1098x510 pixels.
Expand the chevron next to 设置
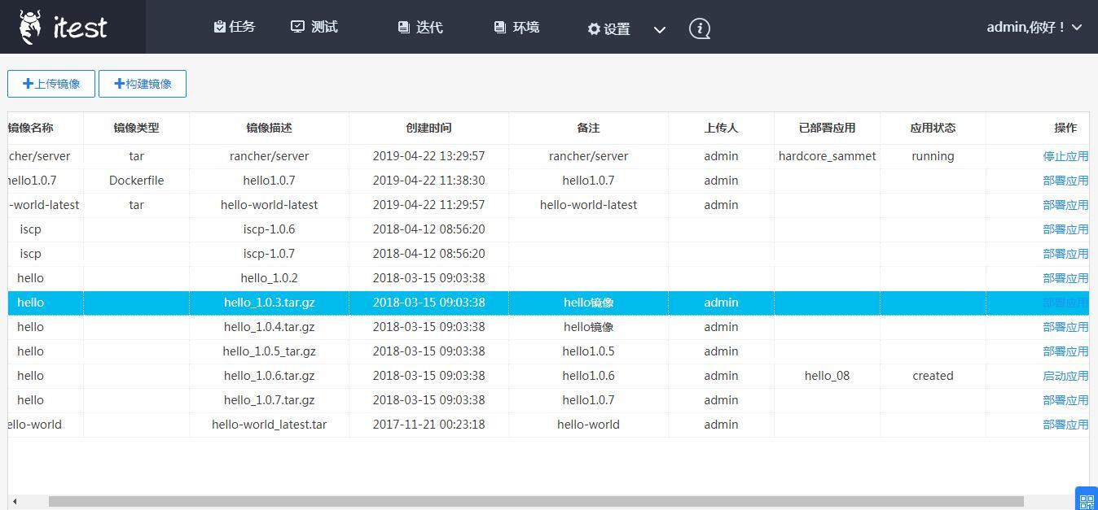coord(659,30)
